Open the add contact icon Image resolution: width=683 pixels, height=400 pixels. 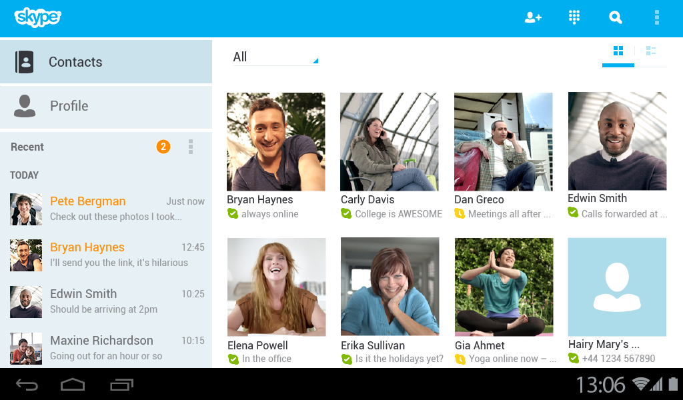pos(533,17)
